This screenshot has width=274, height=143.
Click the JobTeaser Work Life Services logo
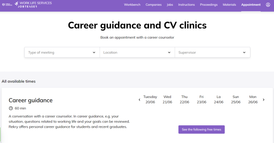coord(33,5)
